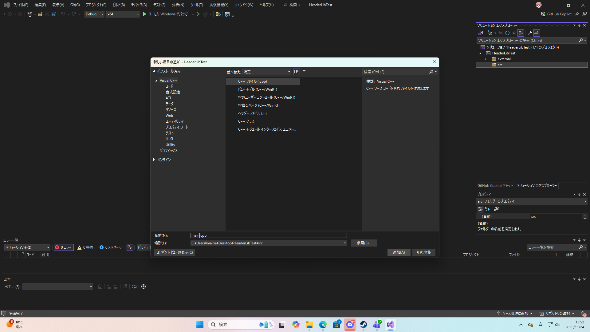The width and height of the screenshot is (590, 332).
Task: Expand the オンライン templates node
Action: 154,160
